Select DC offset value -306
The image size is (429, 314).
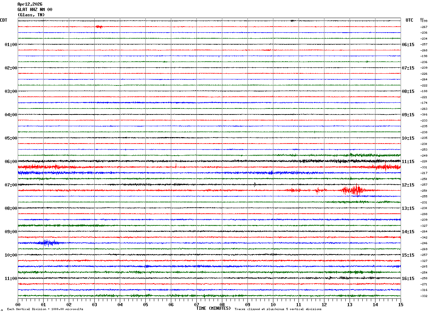[424, 114]
